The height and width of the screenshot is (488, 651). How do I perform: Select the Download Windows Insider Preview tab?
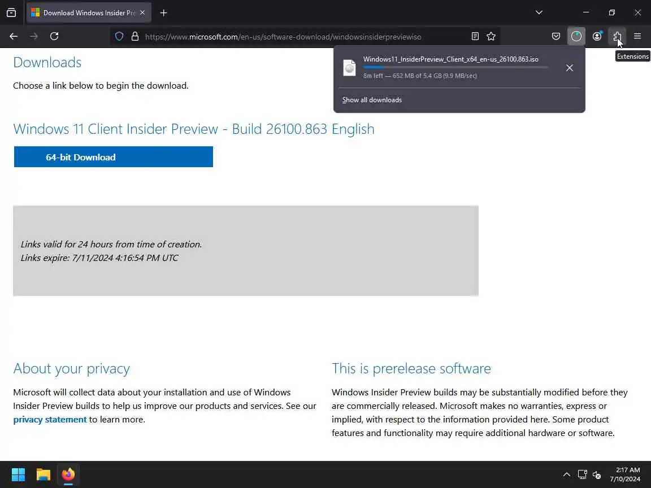click(x=89, y=13)
